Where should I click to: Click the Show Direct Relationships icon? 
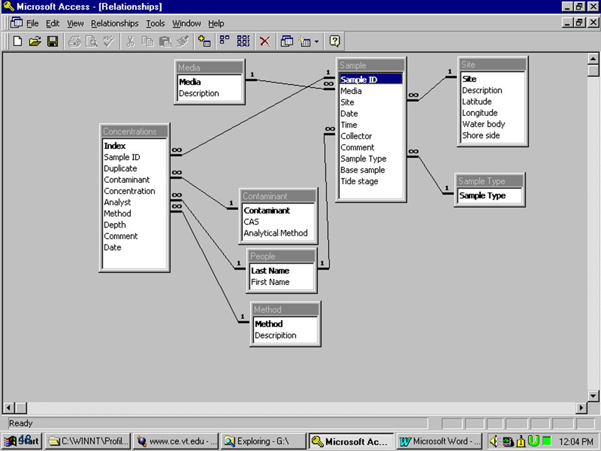225,41
